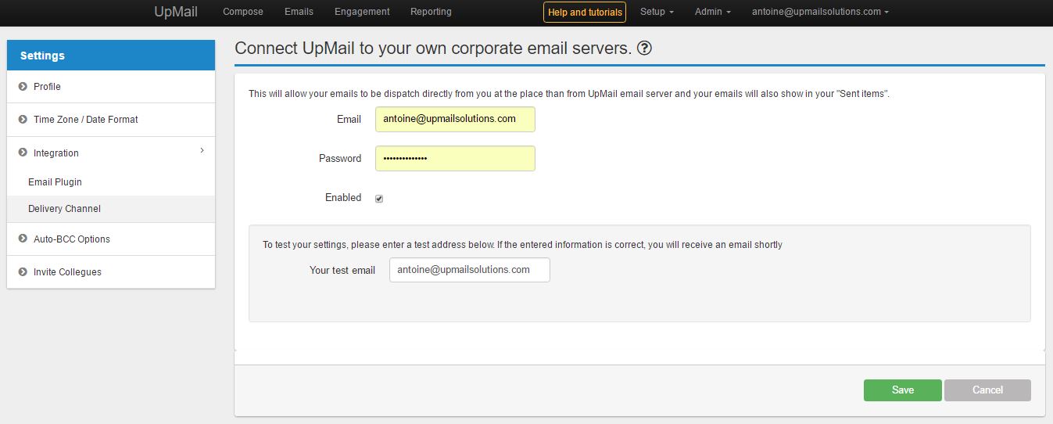Click the help question mark icon beside heading
Viewport: 1053px width, 424px height.
tap(644, 49)
